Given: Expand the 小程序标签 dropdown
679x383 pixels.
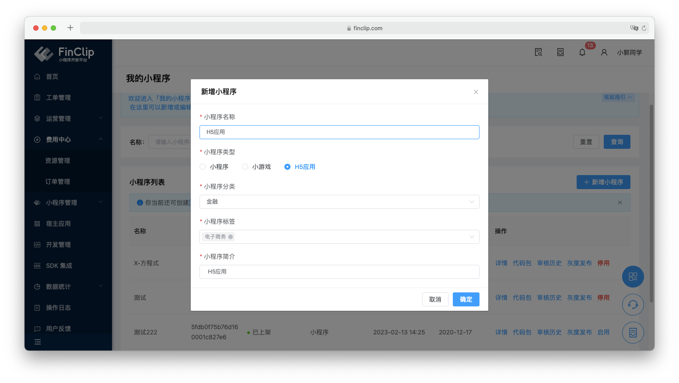Looking at the screenshot, I should [x=350, y=237].
